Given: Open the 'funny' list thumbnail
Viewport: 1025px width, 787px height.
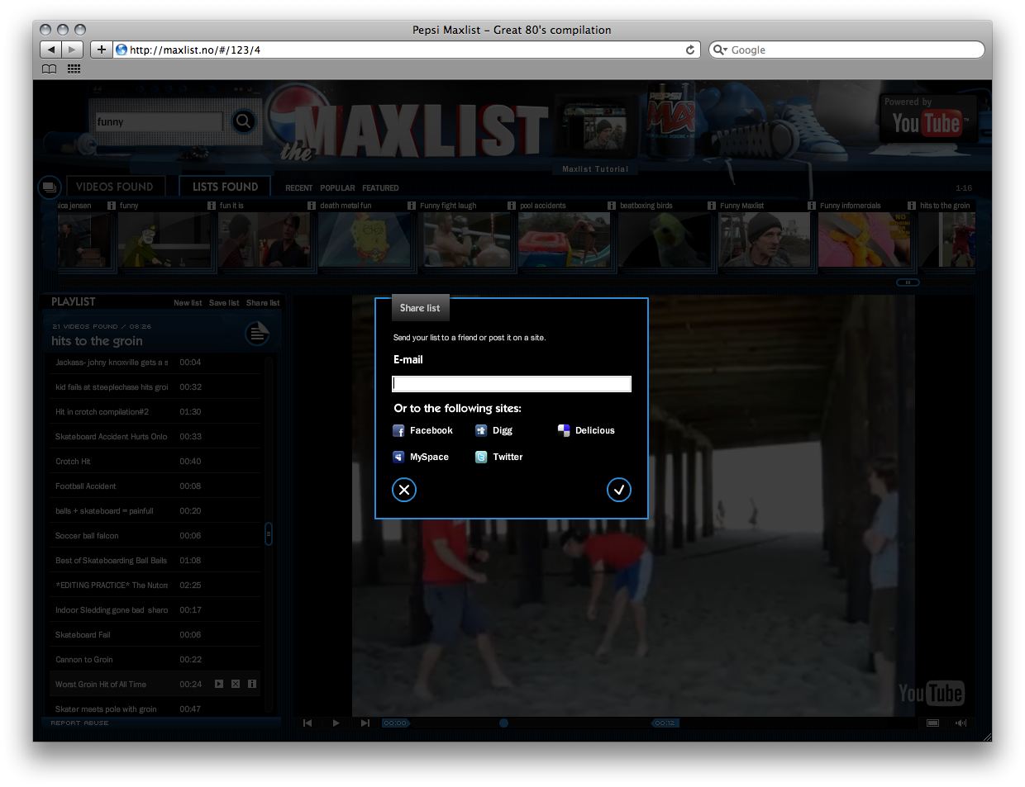Looking at the screenshot, I should tap(164, 240).
